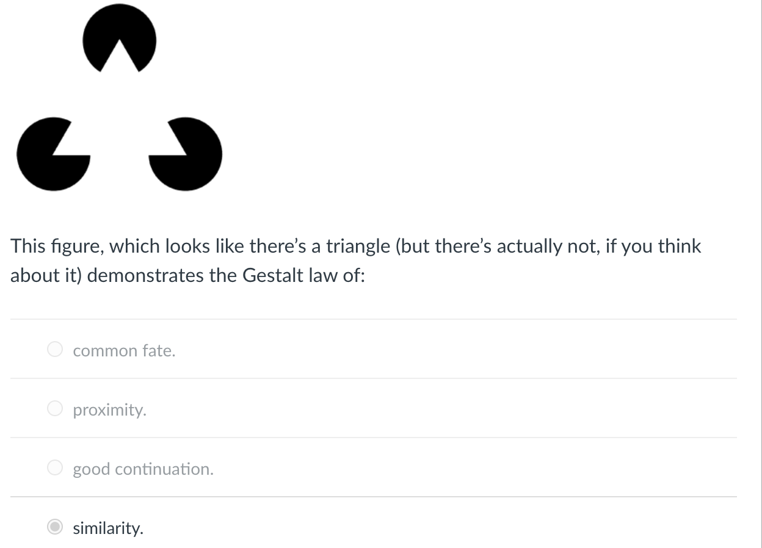Click the illusory triangle center of the figure
The height and width of the screenshot is (548, 762).
119,116
